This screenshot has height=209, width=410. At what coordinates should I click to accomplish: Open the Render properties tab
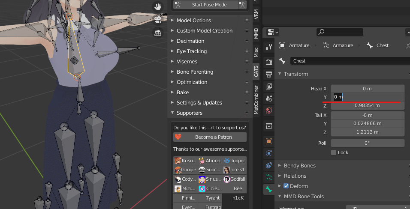[x=269, y=62]
